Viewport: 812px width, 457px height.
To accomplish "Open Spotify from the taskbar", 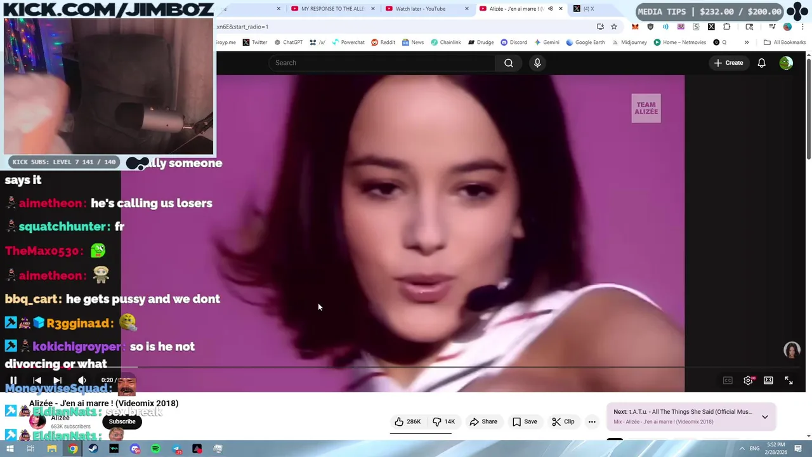I will click(155, 449).
